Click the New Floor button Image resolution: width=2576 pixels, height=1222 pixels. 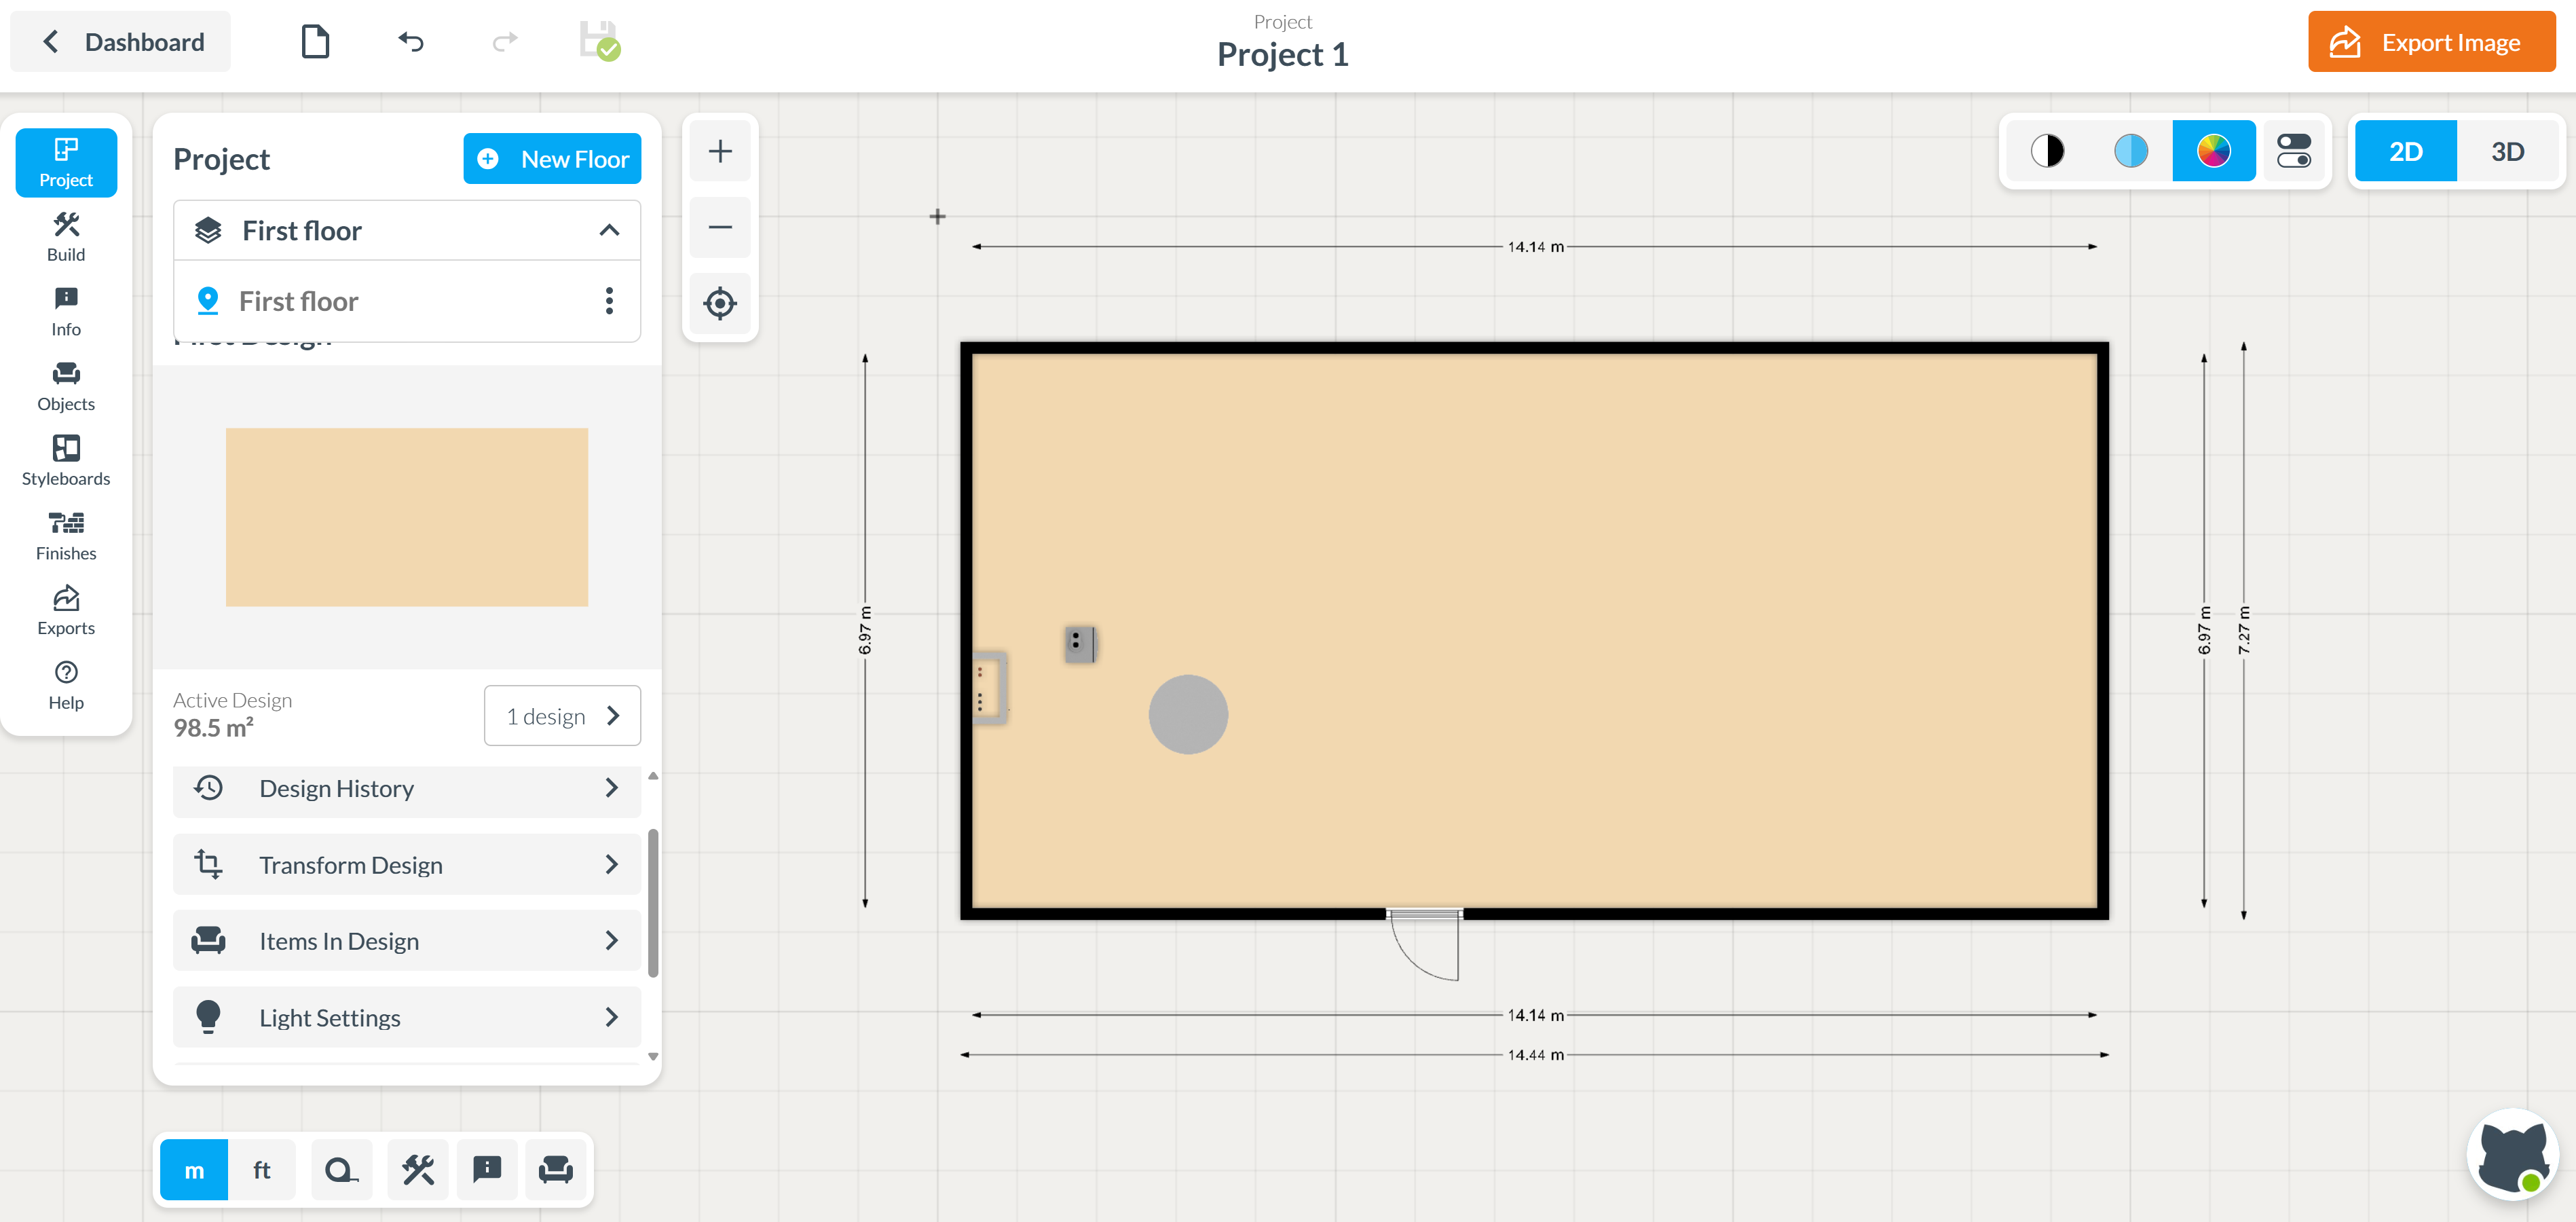point(552,159)
